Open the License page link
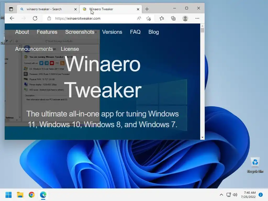This screenshot has height=201, width=268. click(70, 49)
